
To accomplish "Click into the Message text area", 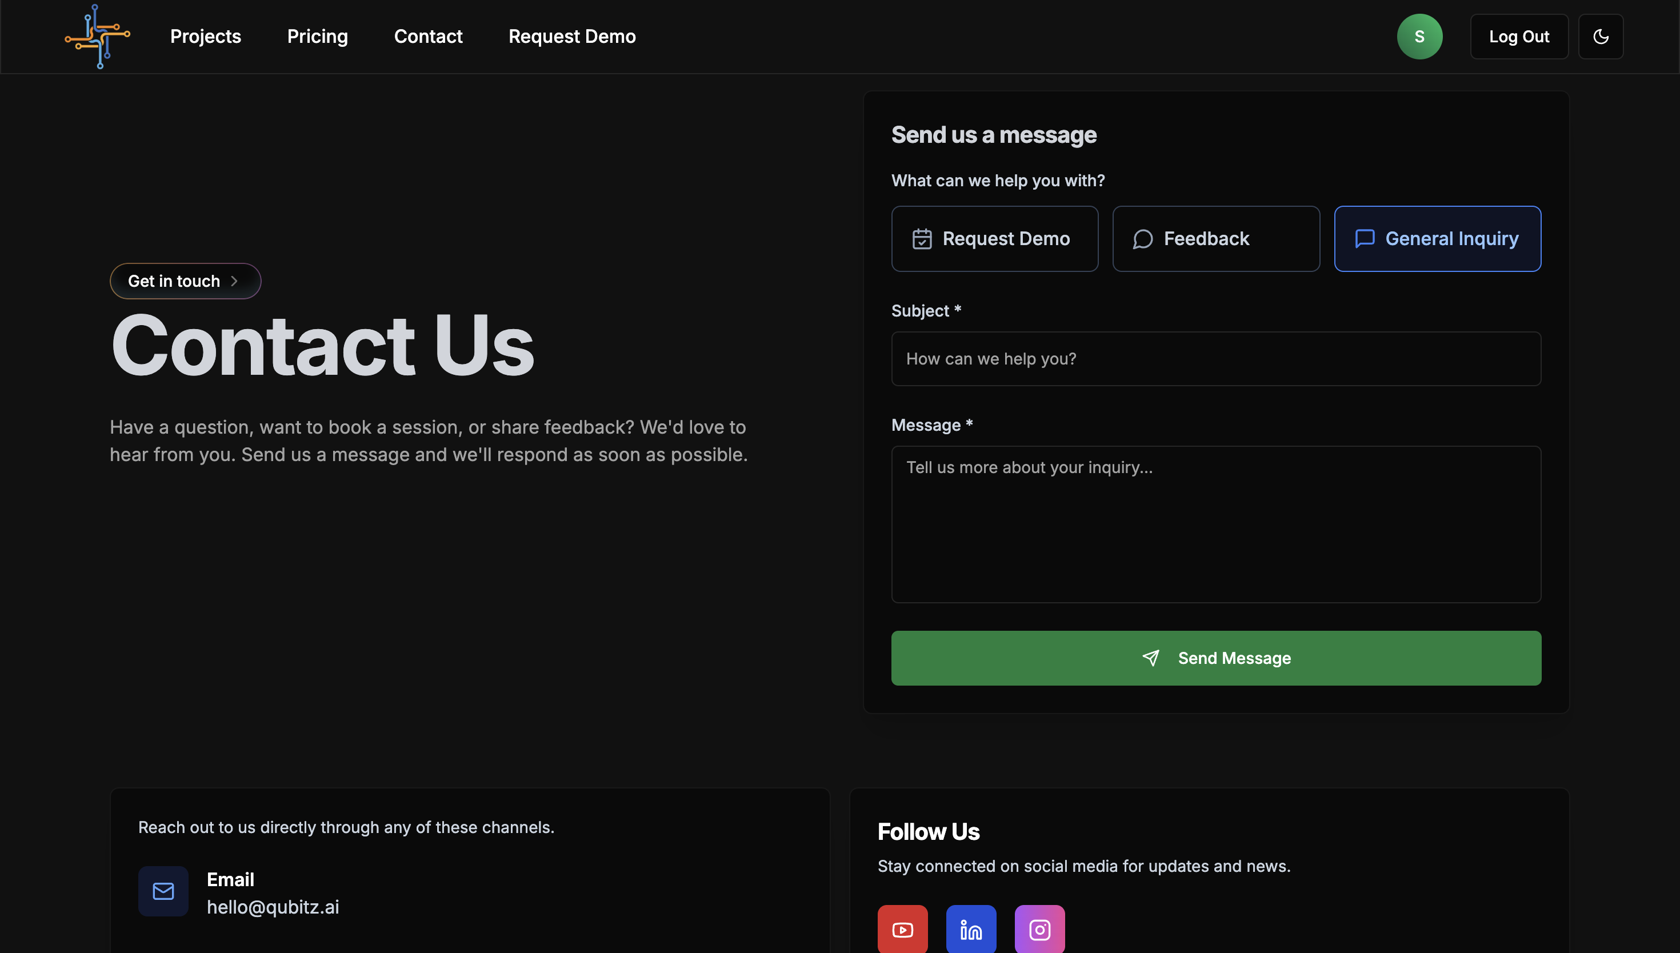I will point(1215,523).
